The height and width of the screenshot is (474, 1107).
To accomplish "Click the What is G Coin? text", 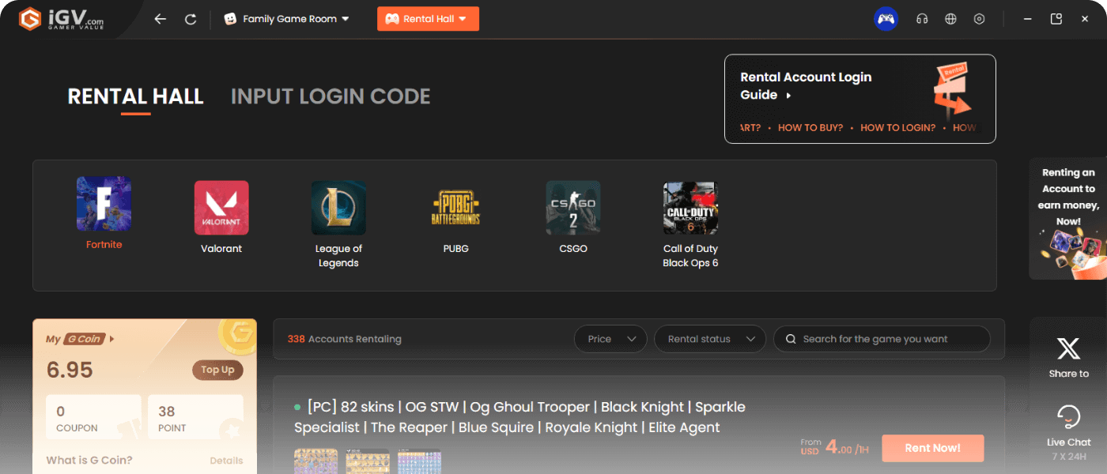I will pos(89,461).
